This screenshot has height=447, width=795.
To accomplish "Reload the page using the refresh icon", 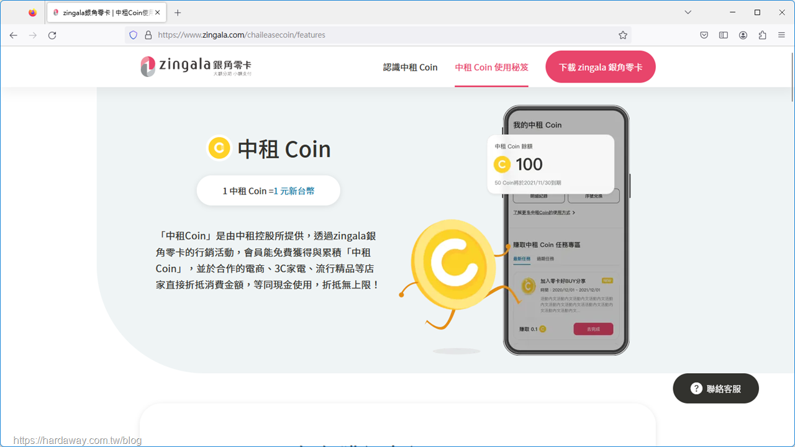I will pos(52,35).
